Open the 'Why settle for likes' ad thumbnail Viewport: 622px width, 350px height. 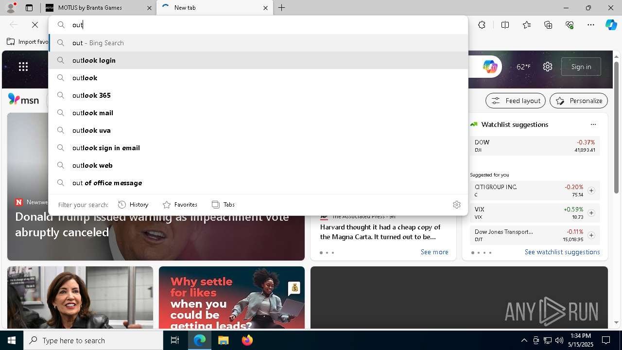pos(232,297)
